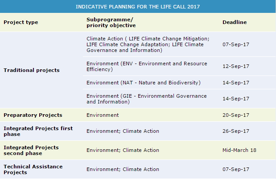Select the 26-Sep-17 deadline date

coord(235,131)
